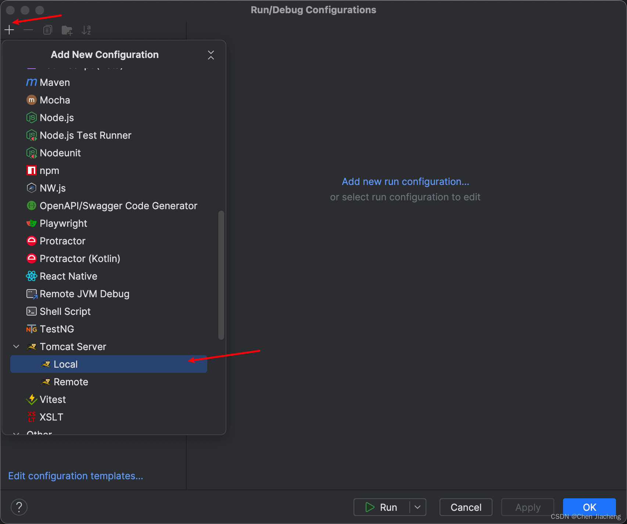Click the Remote JVM Debug icon
Screen dimensions: 627x524
(x=32, y=294)
